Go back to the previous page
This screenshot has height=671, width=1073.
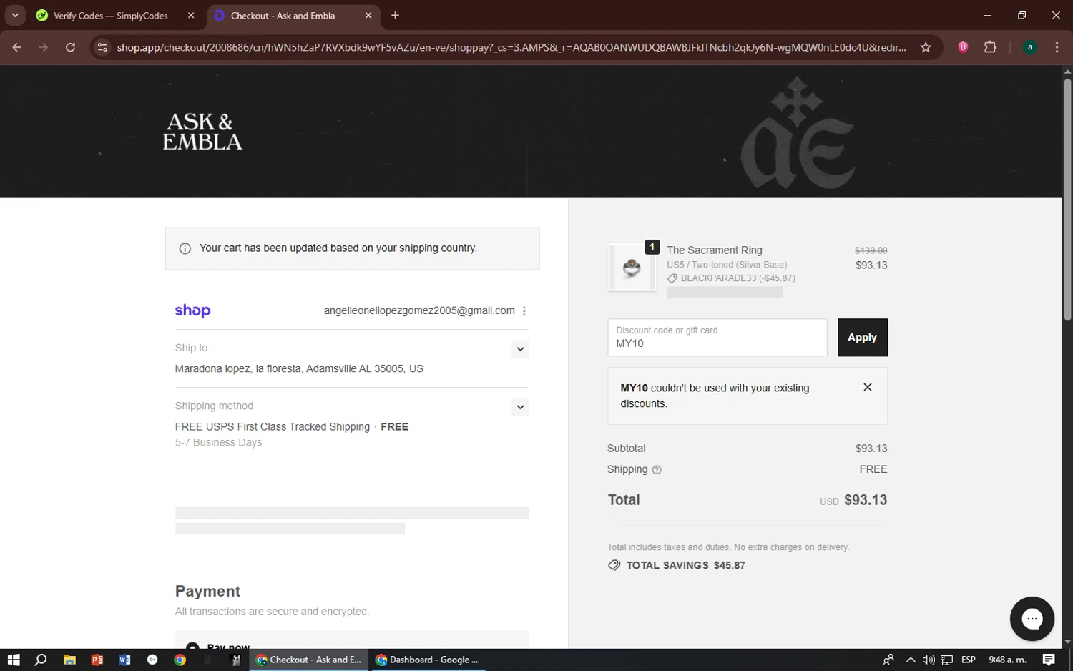(x=17, y=47)
